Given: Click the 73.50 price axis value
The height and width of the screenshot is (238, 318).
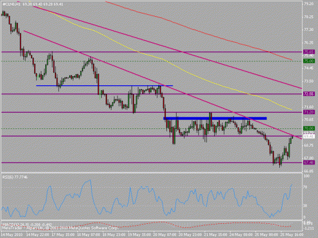Looking at the screenshot, I should [x=309, y=81].
